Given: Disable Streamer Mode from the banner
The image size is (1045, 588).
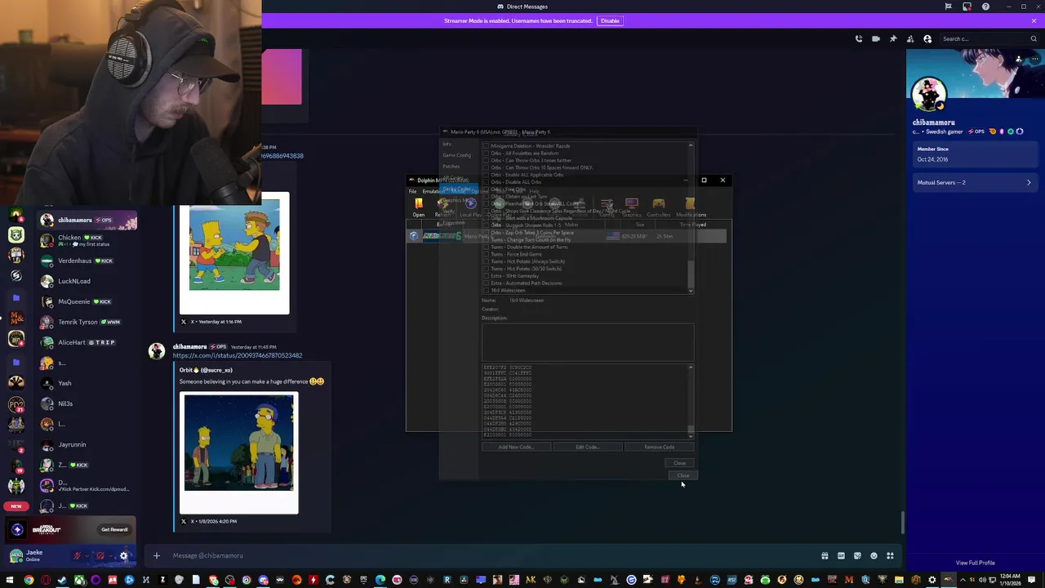Looking at the screenshot, I should coord(610,20).
